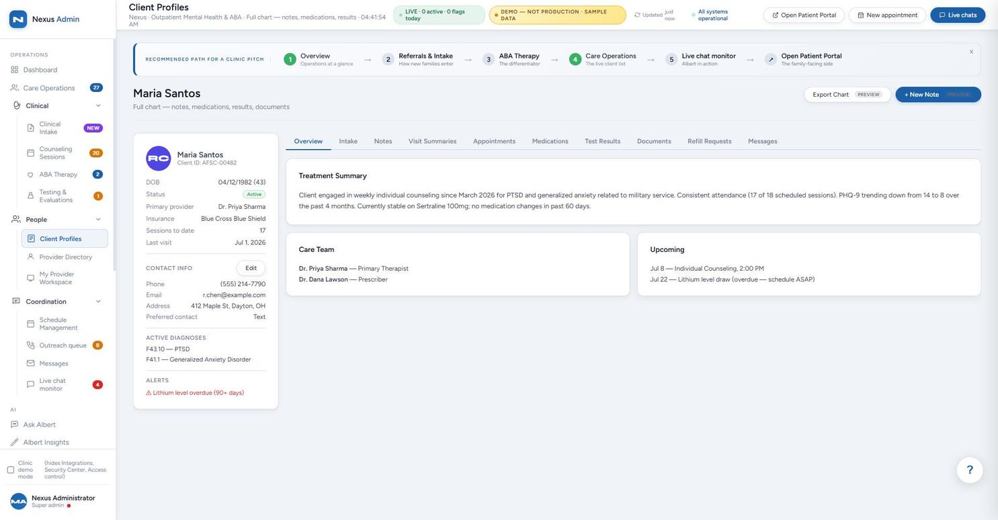Go to step 4 Care Operations

pyautogui.click(x=603, y=59)
